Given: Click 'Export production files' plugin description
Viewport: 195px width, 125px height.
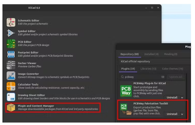Looking at the screenshot, I should (147, 111).
